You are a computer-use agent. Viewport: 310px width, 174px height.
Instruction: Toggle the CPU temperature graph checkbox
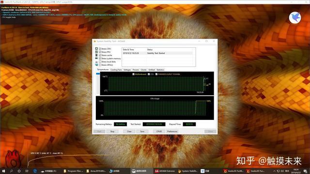coord(149,74)
